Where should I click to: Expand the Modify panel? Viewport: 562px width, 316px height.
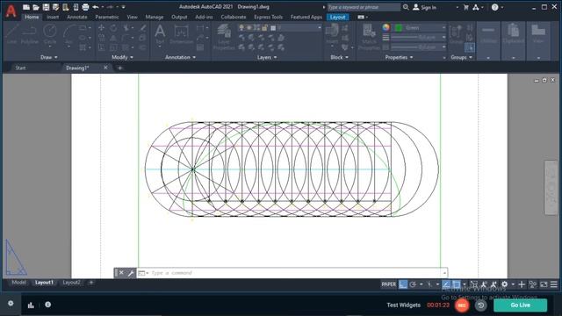pyautogui.click(x=122, y=57)
